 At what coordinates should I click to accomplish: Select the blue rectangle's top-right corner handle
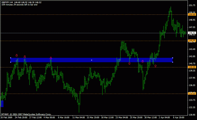point(173,58)
